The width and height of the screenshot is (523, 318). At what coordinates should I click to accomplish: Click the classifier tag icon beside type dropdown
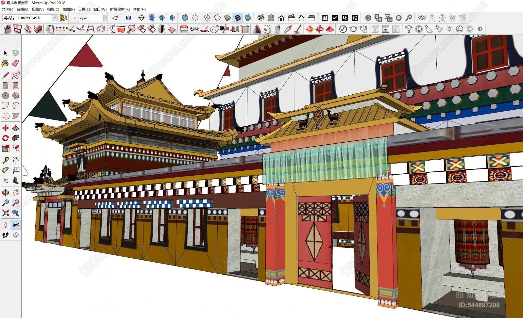(x=64, y=18)
